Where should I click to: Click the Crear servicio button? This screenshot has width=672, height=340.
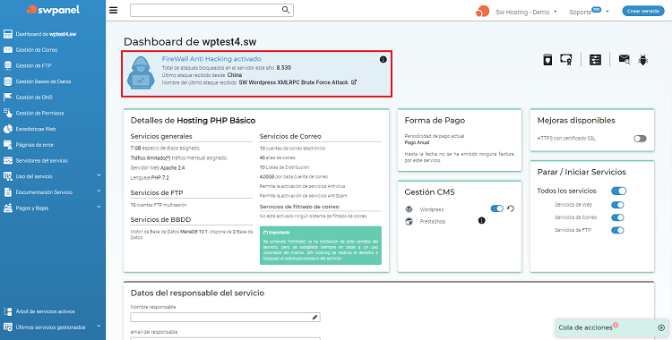tap(642, 11)
